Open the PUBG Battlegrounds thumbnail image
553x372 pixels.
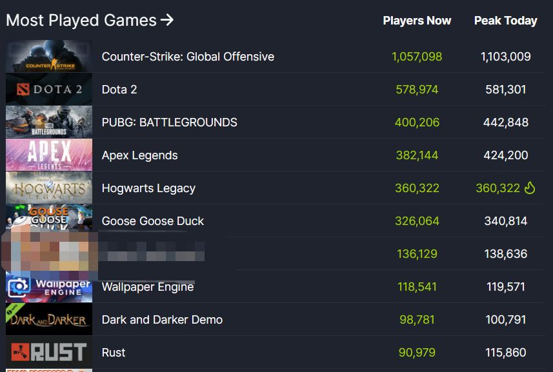click(x=49, y=122)
